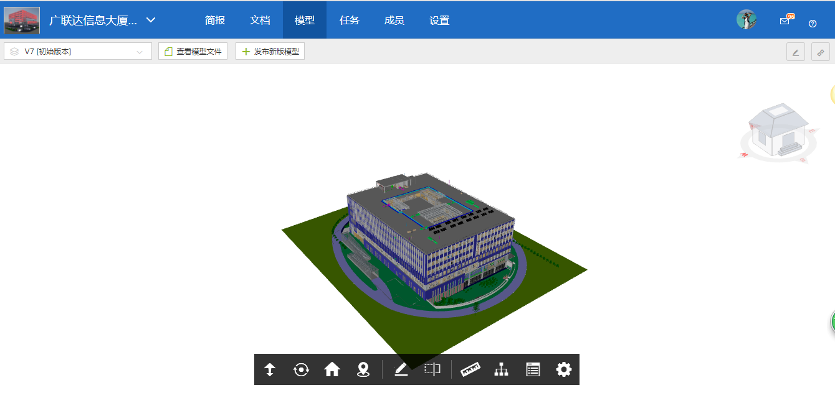Open the 任务 menu item

[350, 20]
